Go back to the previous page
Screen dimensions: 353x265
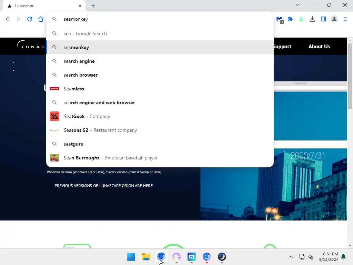click(8, 19)
